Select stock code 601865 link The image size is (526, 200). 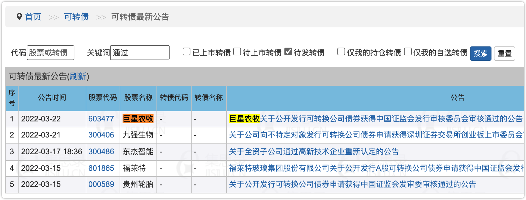(x=101, y=168)
